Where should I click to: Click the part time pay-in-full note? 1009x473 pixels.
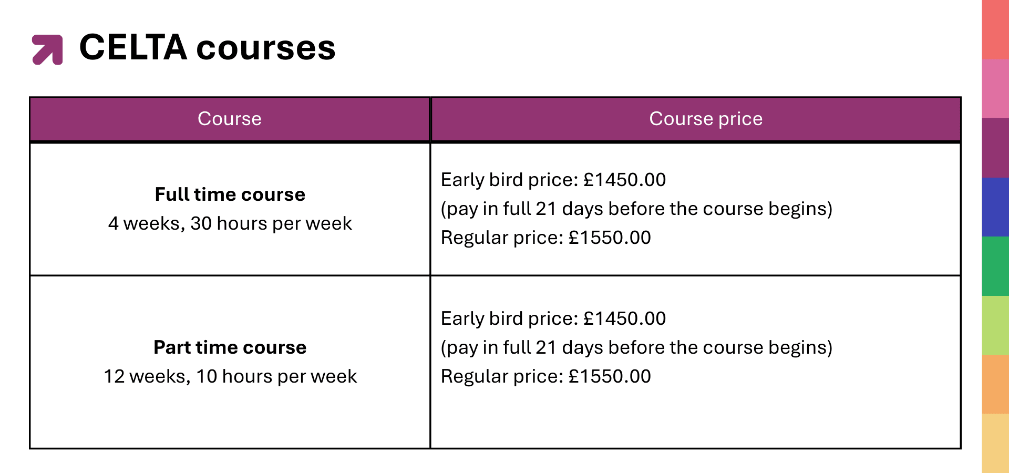[636, 347]
